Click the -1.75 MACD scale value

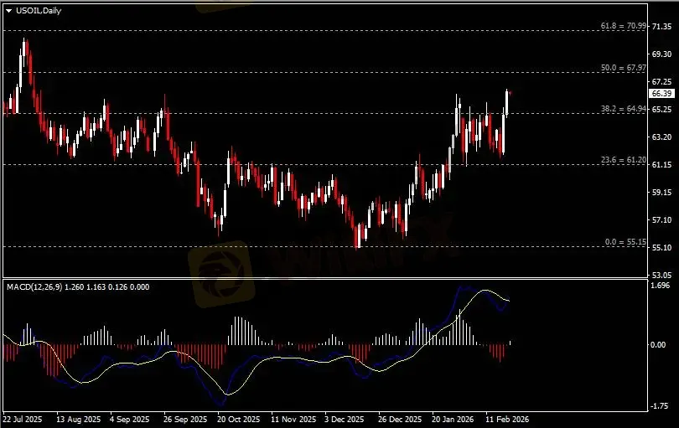click(x=660, y=406)
